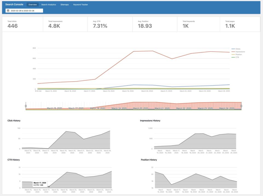Open the Overview tab

click(x=33, y=5)
